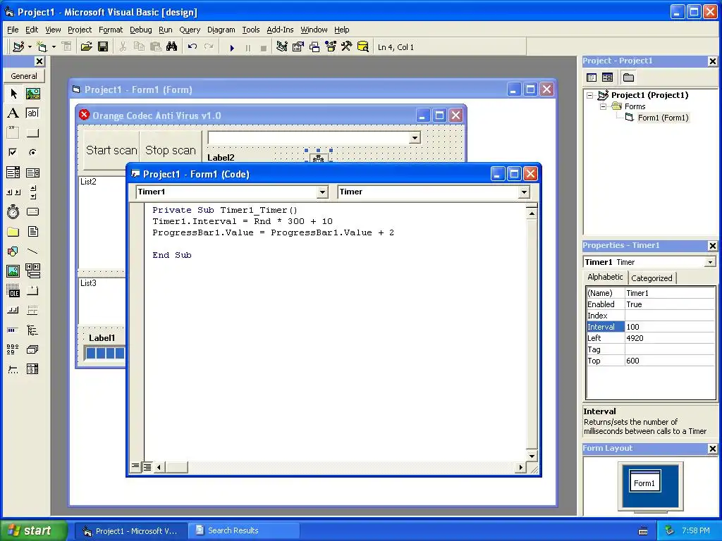Click the Start scan button on form
The height and width of the screenshot is (541, 722).
coord(111,151)
